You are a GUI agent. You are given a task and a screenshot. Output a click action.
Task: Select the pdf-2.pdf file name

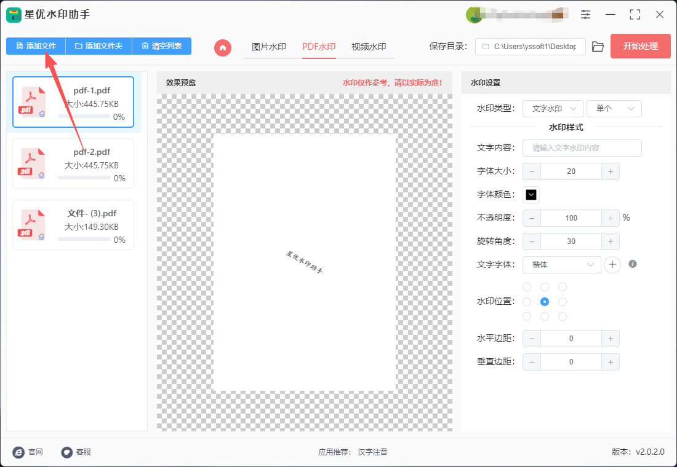[92, 152]
